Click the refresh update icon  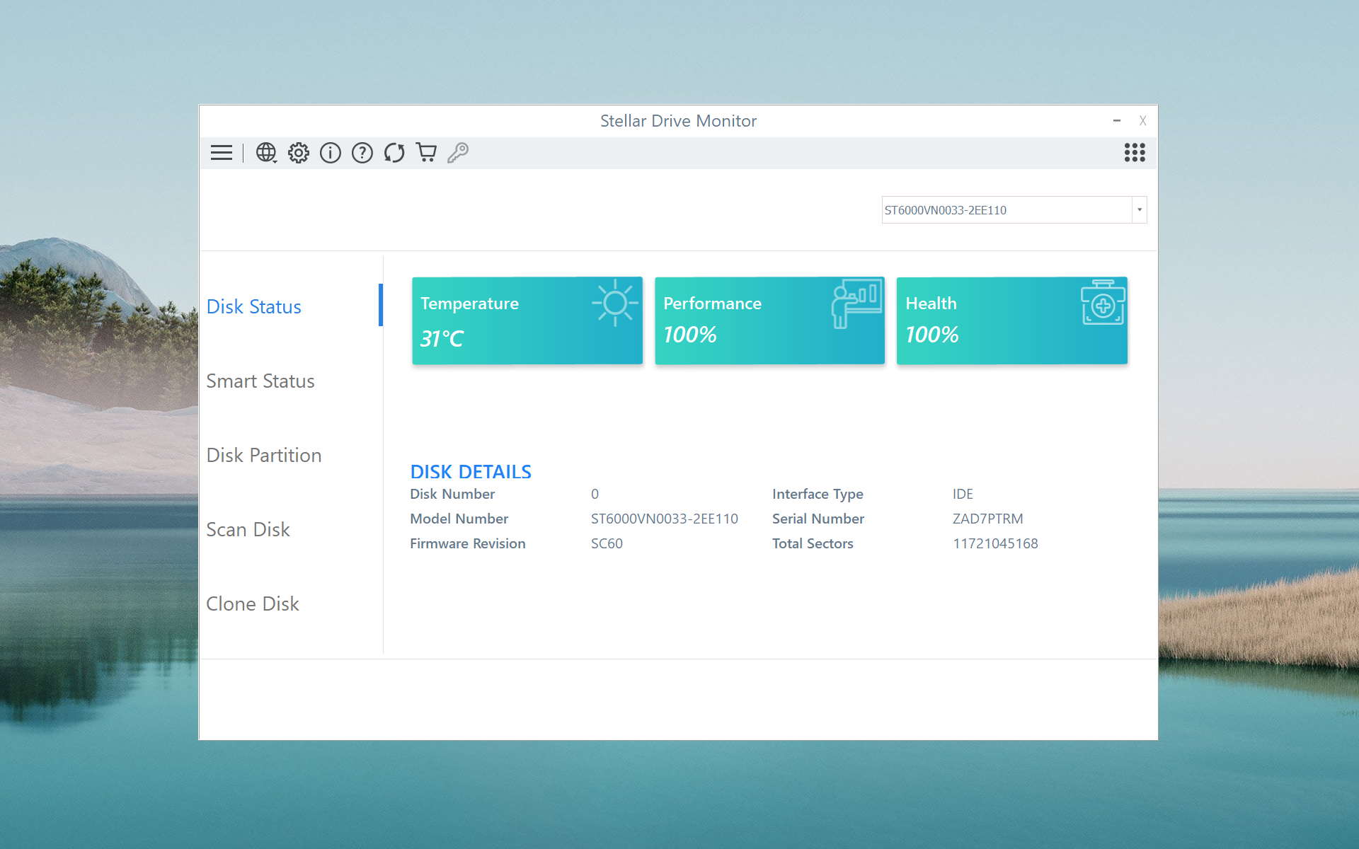tap(394, 153)
